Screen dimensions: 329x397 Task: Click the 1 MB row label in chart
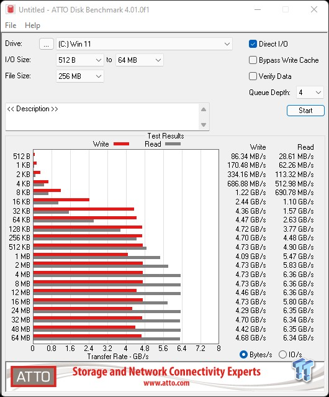[23, 257]
